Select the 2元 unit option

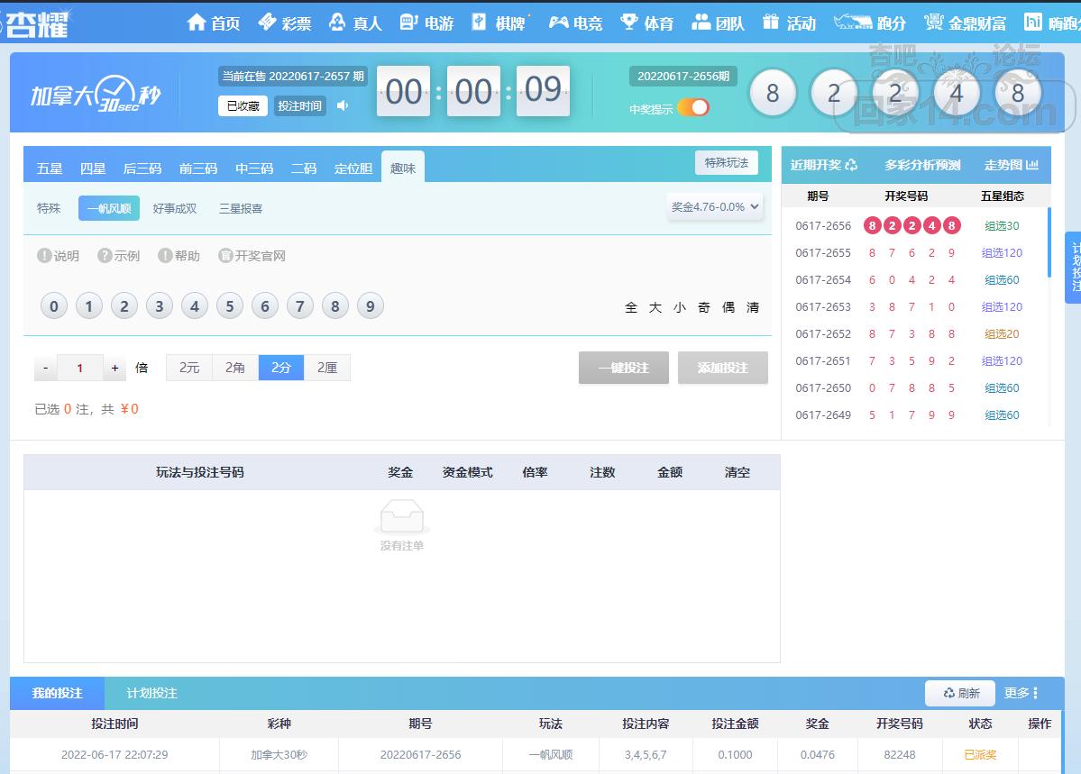coord(189,368)
